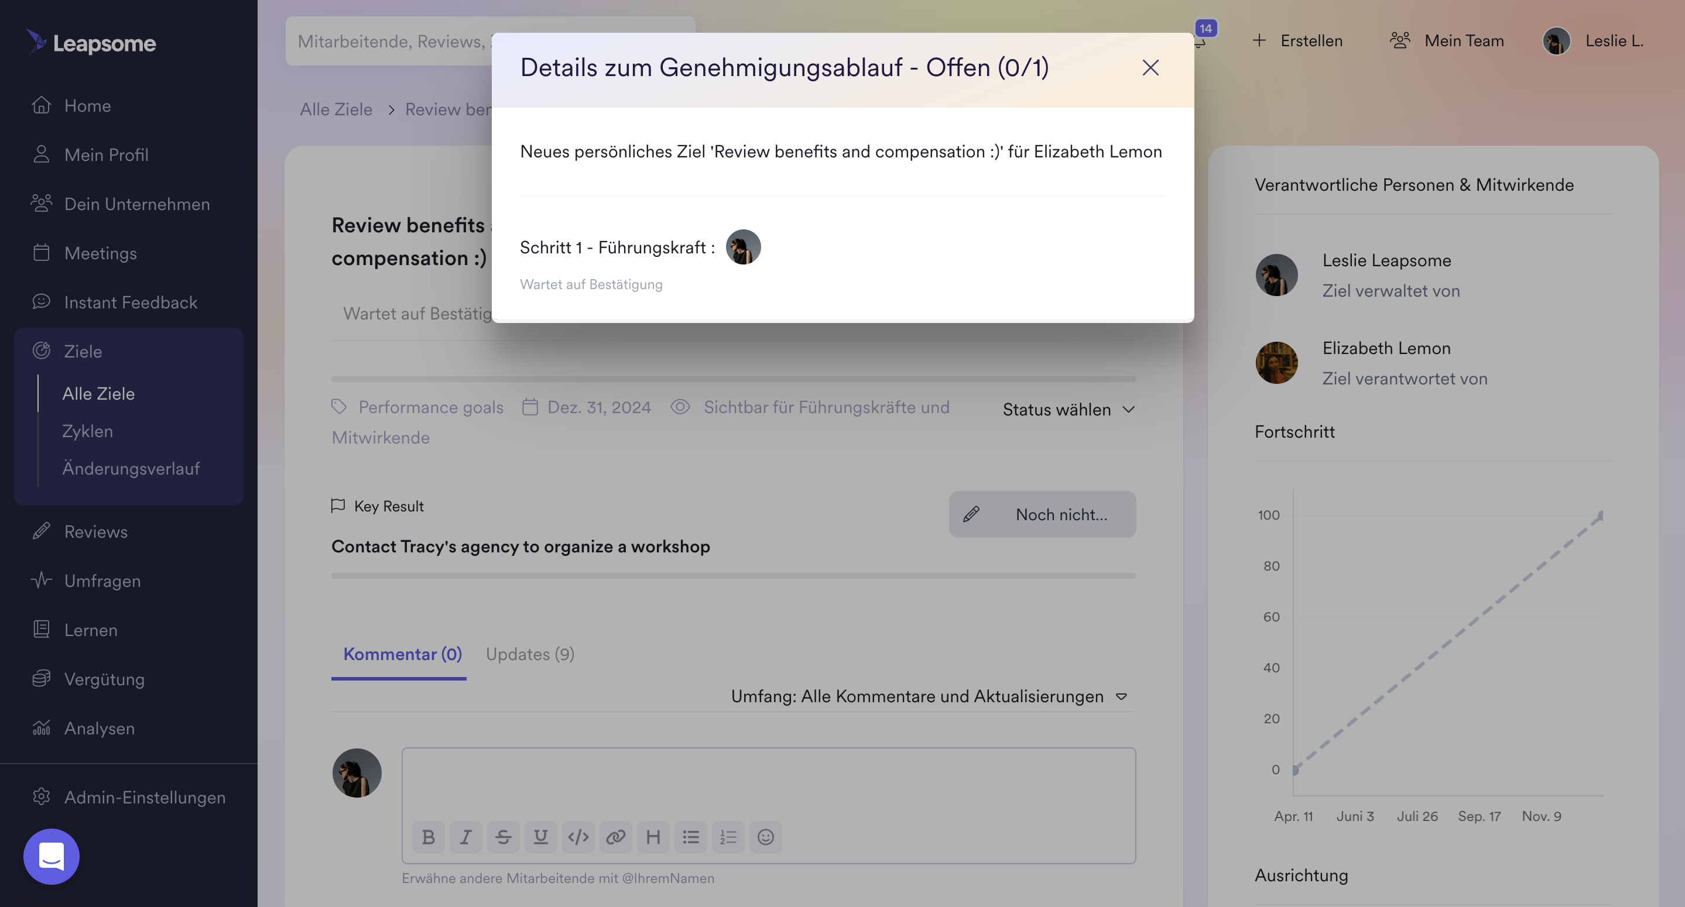Close the Genehmigungsablauf details dialog
Screen dimensions: 1685x907
[1150, 67]
